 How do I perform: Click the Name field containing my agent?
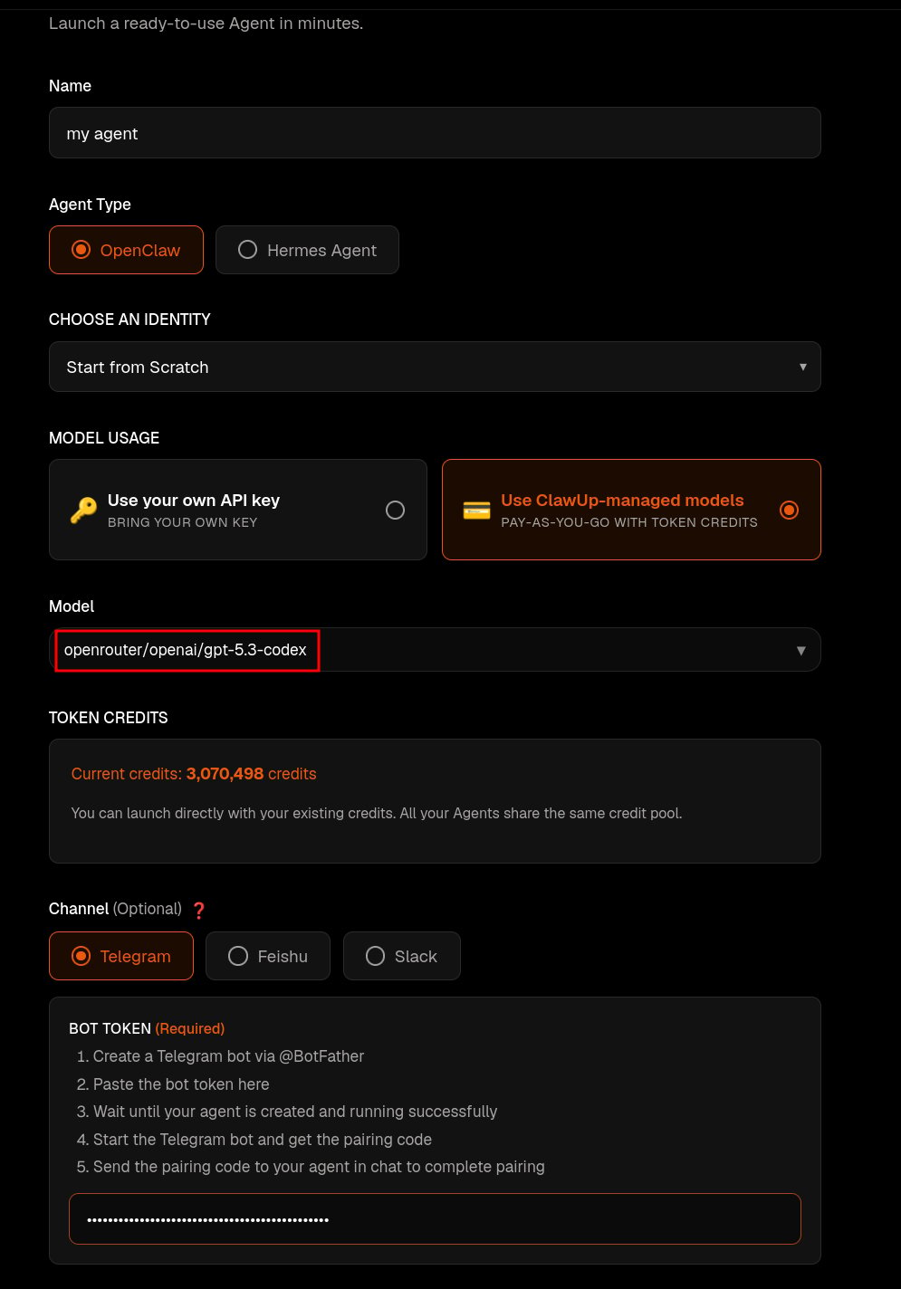435,133
